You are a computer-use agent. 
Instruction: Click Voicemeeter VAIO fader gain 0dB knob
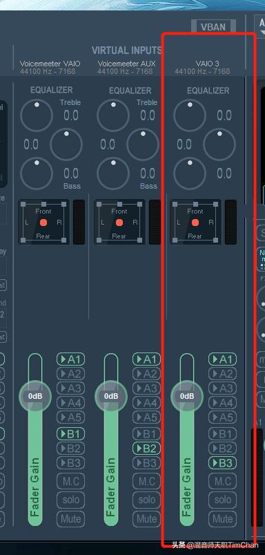[35, 396]
